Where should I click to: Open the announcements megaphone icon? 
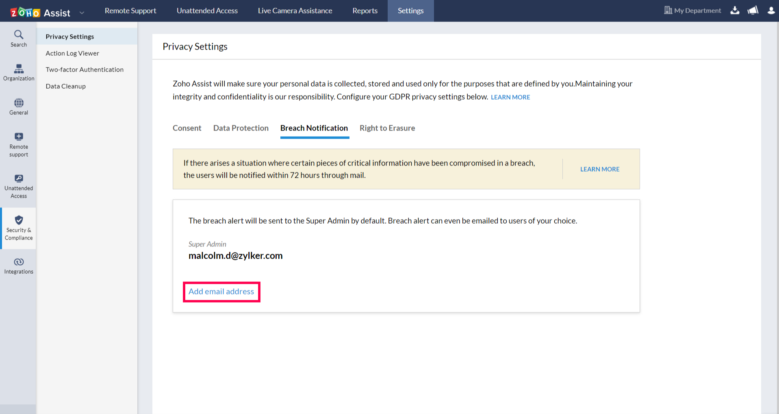(752, 11)
